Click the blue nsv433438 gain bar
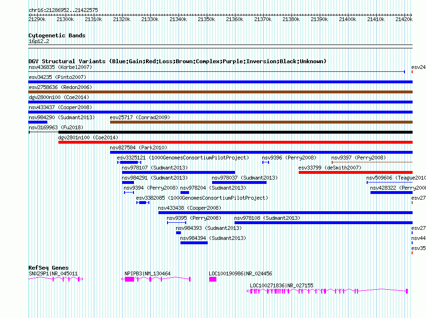This screenshot has height=318, width=426. click(285, 213)
